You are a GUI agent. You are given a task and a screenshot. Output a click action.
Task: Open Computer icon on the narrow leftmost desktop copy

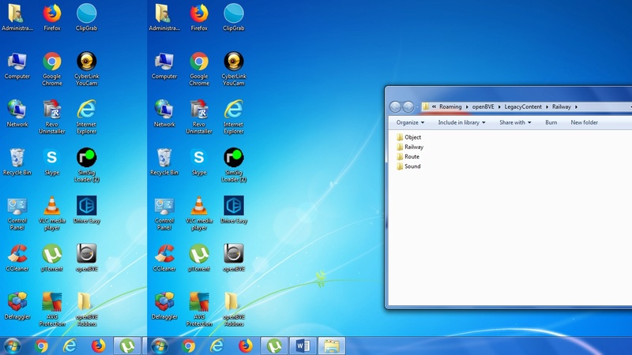coord(17,65)
